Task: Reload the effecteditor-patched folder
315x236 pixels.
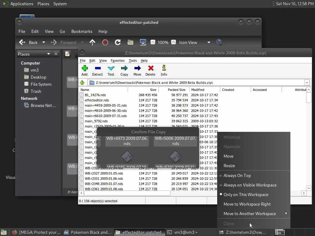Action: [118, 42]
